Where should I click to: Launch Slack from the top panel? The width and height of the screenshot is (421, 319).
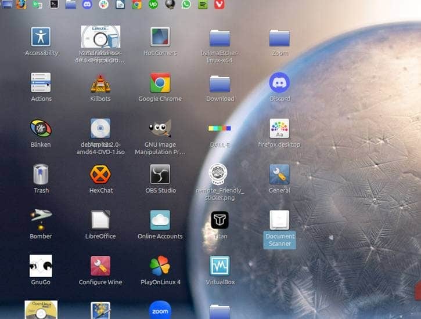click(x=103, y=4)
